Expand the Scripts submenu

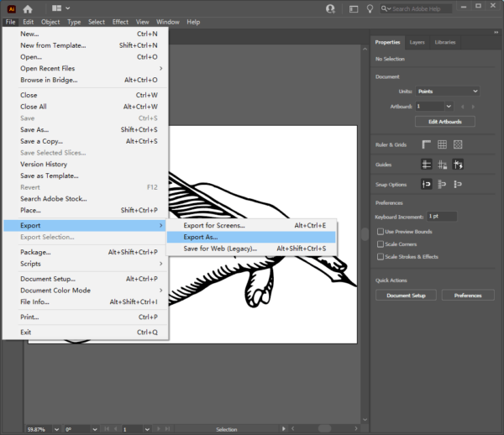pos(86,264)
